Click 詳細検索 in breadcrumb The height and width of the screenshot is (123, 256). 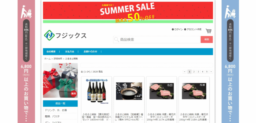[58, 59]
